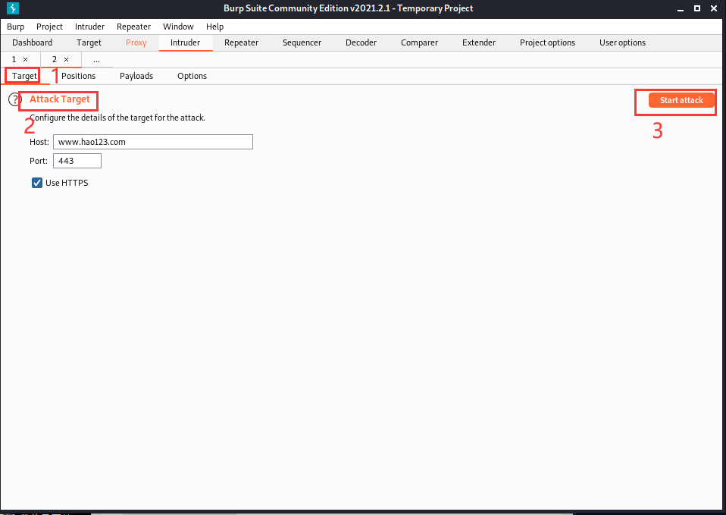Viewport: 726px width, 515px height.
Task: Close Intruder attack tab 1 with its x
Action: [x=26, y=59]
